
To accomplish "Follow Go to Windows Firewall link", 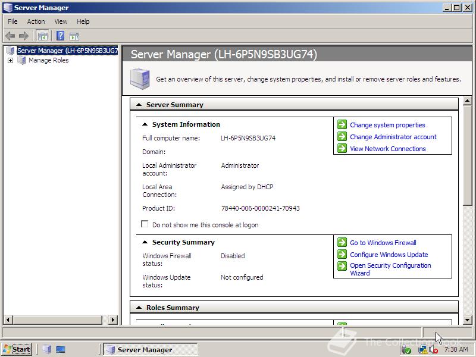I will (383, 243).
